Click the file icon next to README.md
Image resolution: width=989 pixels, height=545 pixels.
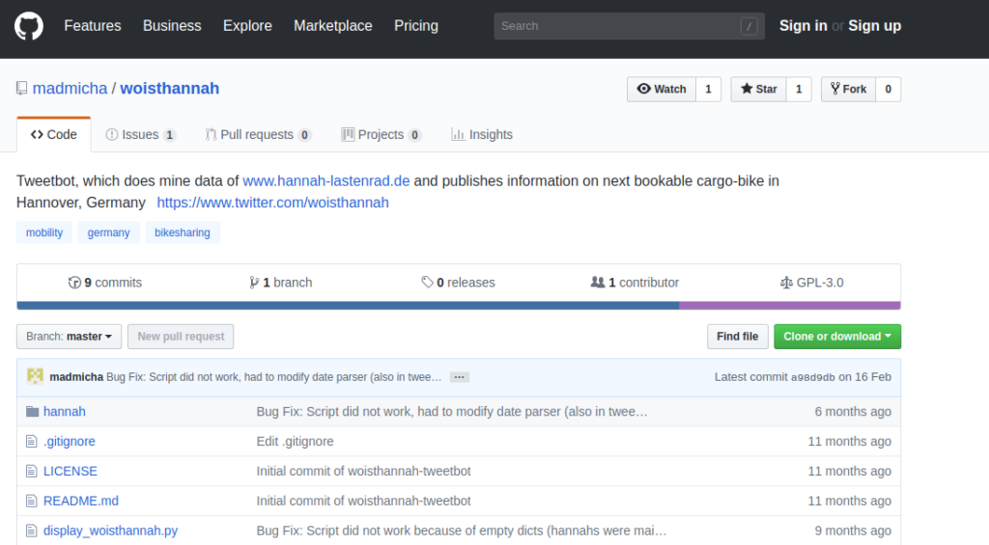(32, 501)
